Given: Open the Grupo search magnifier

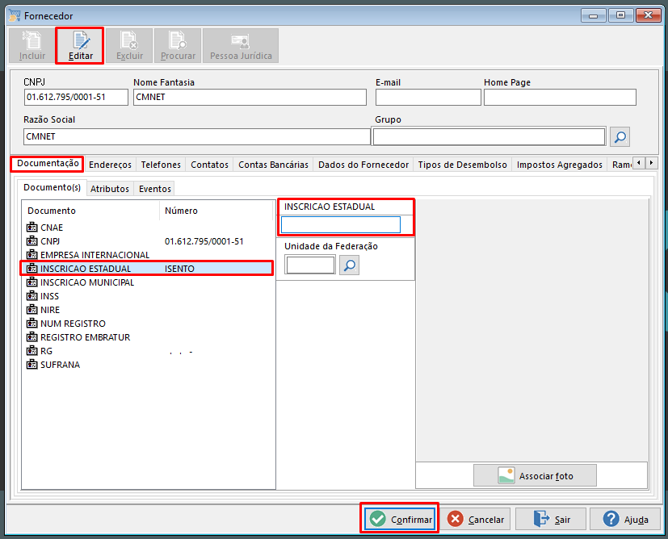Looking at the screenshot, I should (620, 137).
